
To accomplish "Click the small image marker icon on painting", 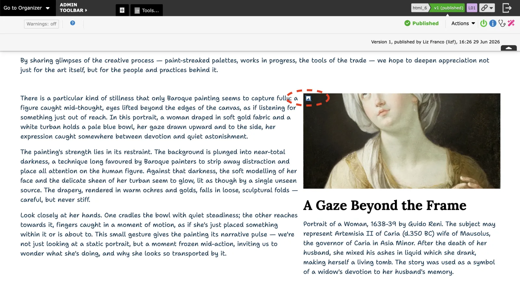I will pos(308,98).
